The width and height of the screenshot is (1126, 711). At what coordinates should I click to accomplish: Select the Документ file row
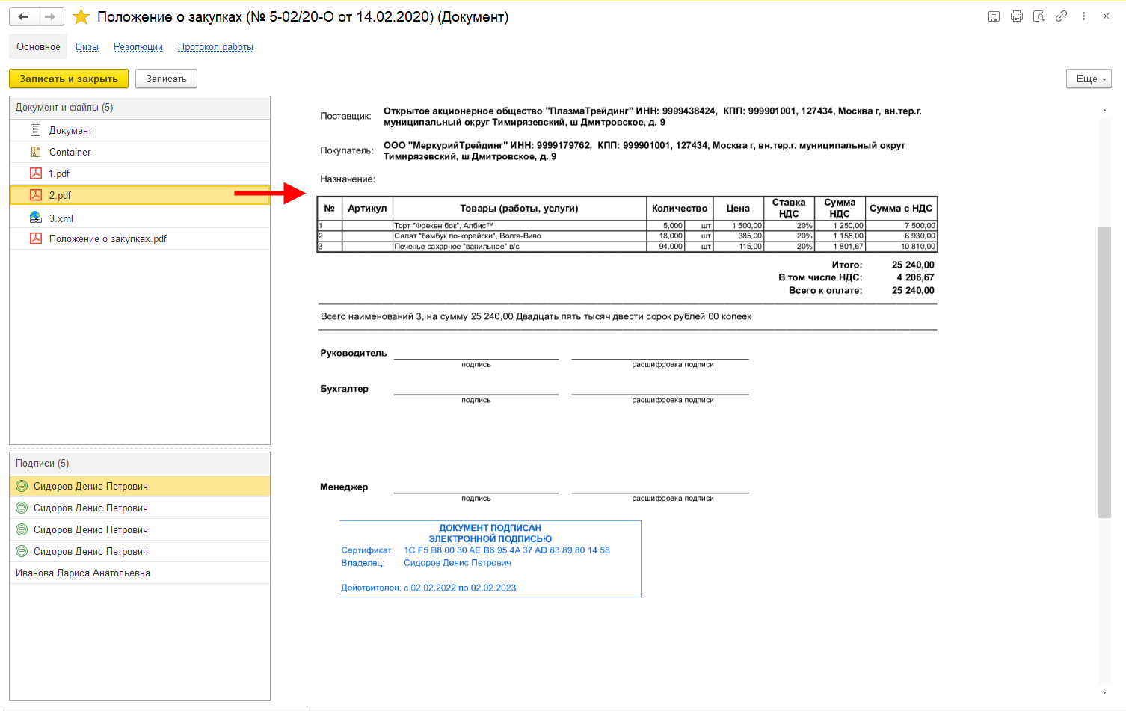(x=140, y=130)
